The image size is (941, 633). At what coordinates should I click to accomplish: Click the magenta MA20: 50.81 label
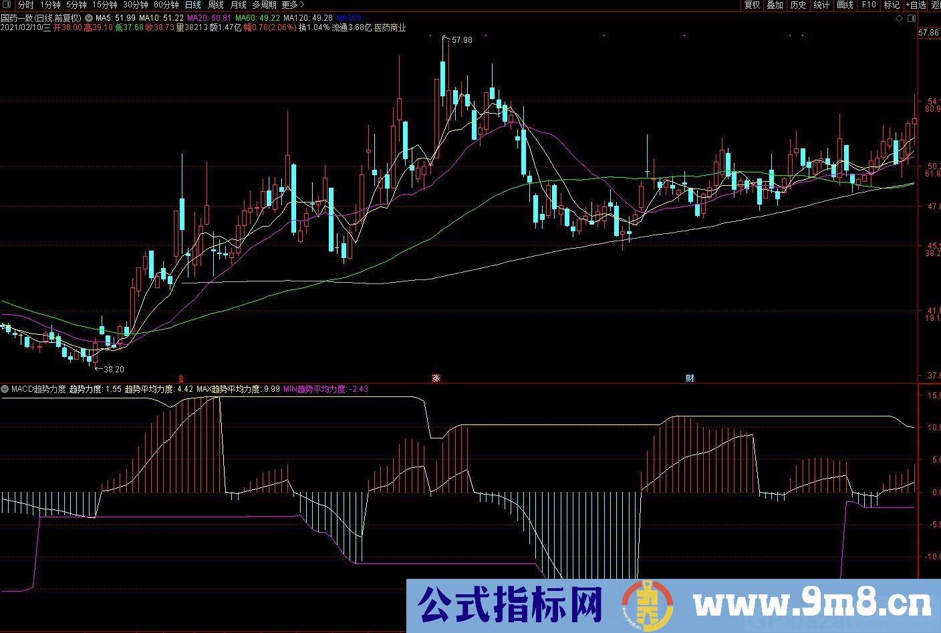tap(209, 18)
